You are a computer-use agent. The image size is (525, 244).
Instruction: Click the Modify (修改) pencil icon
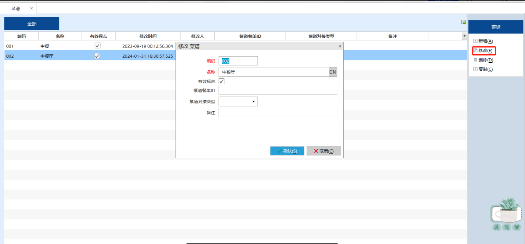coord(475,50)
